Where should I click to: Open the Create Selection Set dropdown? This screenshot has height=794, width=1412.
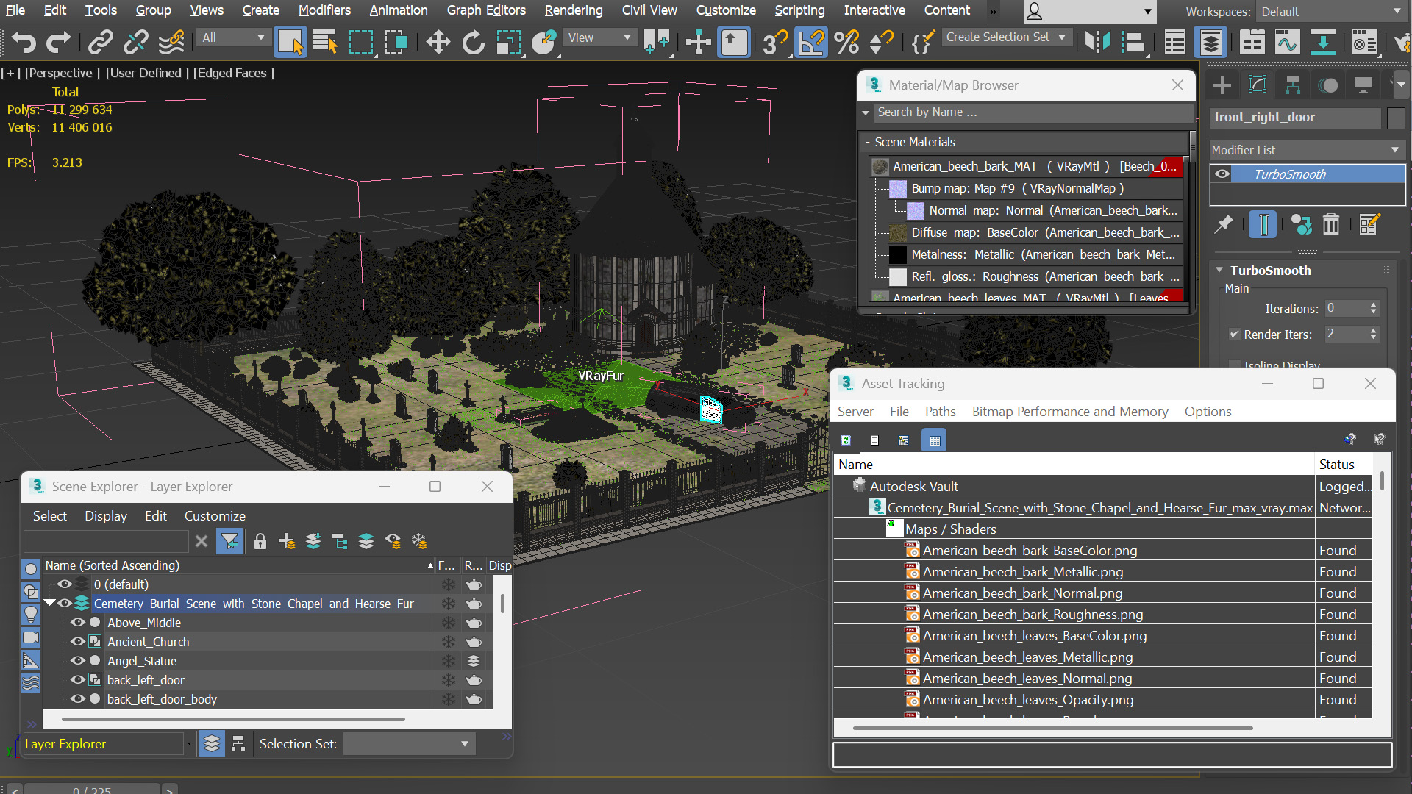[x=1005, y=37]
